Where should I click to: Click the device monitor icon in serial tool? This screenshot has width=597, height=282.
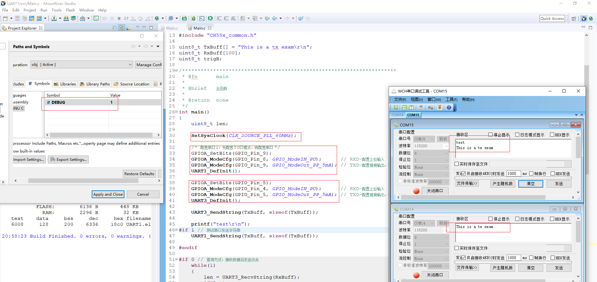pyautogui.click(x=430, y=107)
